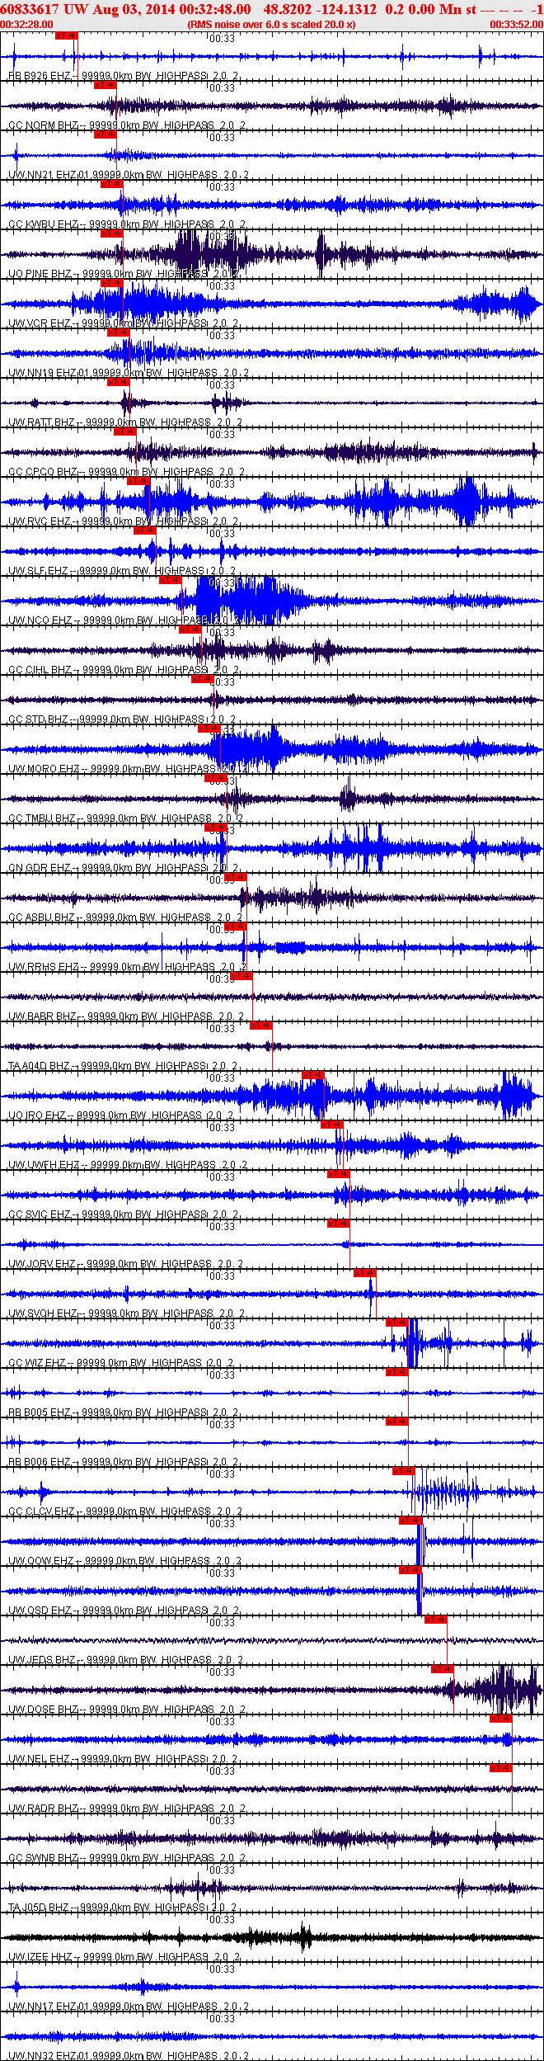This screenshot has width=544, height=2061.
Task: Select the RB B006 EHZ station label
Action: 124,1462
